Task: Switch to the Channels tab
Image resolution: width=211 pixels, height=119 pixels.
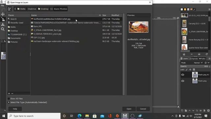Action: tap(194, 59)
